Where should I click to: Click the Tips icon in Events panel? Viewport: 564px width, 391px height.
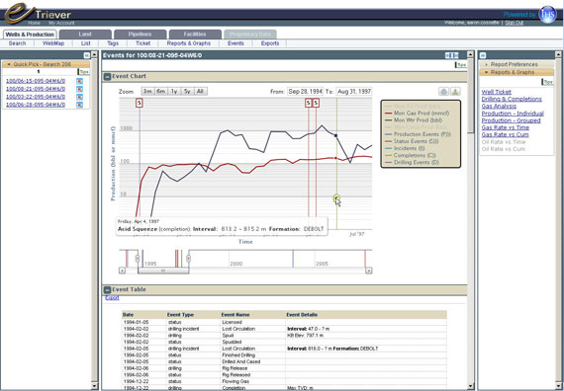click(x=461, y=65)
